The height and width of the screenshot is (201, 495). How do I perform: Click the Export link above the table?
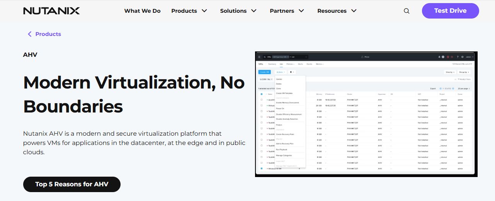tap(433, 89)
